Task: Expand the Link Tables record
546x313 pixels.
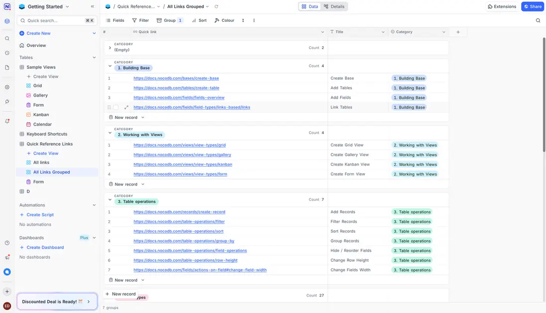Action: pos(126,107)
